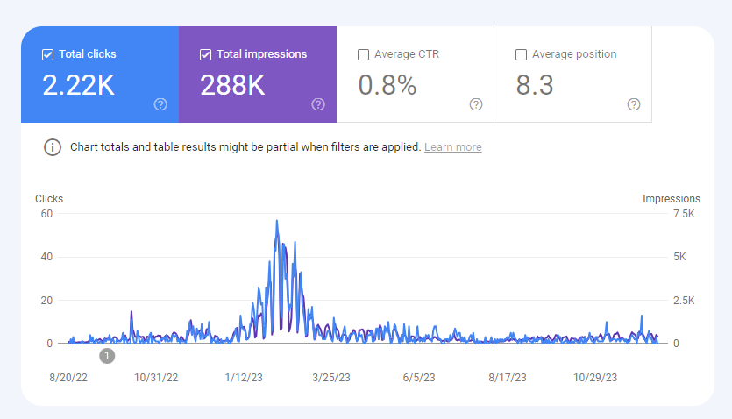Click the chart's highest peak in early 2023
Image resolution: width=732 pixels, height=419 pixels.
pyautogui.click(x=277, y=221)
